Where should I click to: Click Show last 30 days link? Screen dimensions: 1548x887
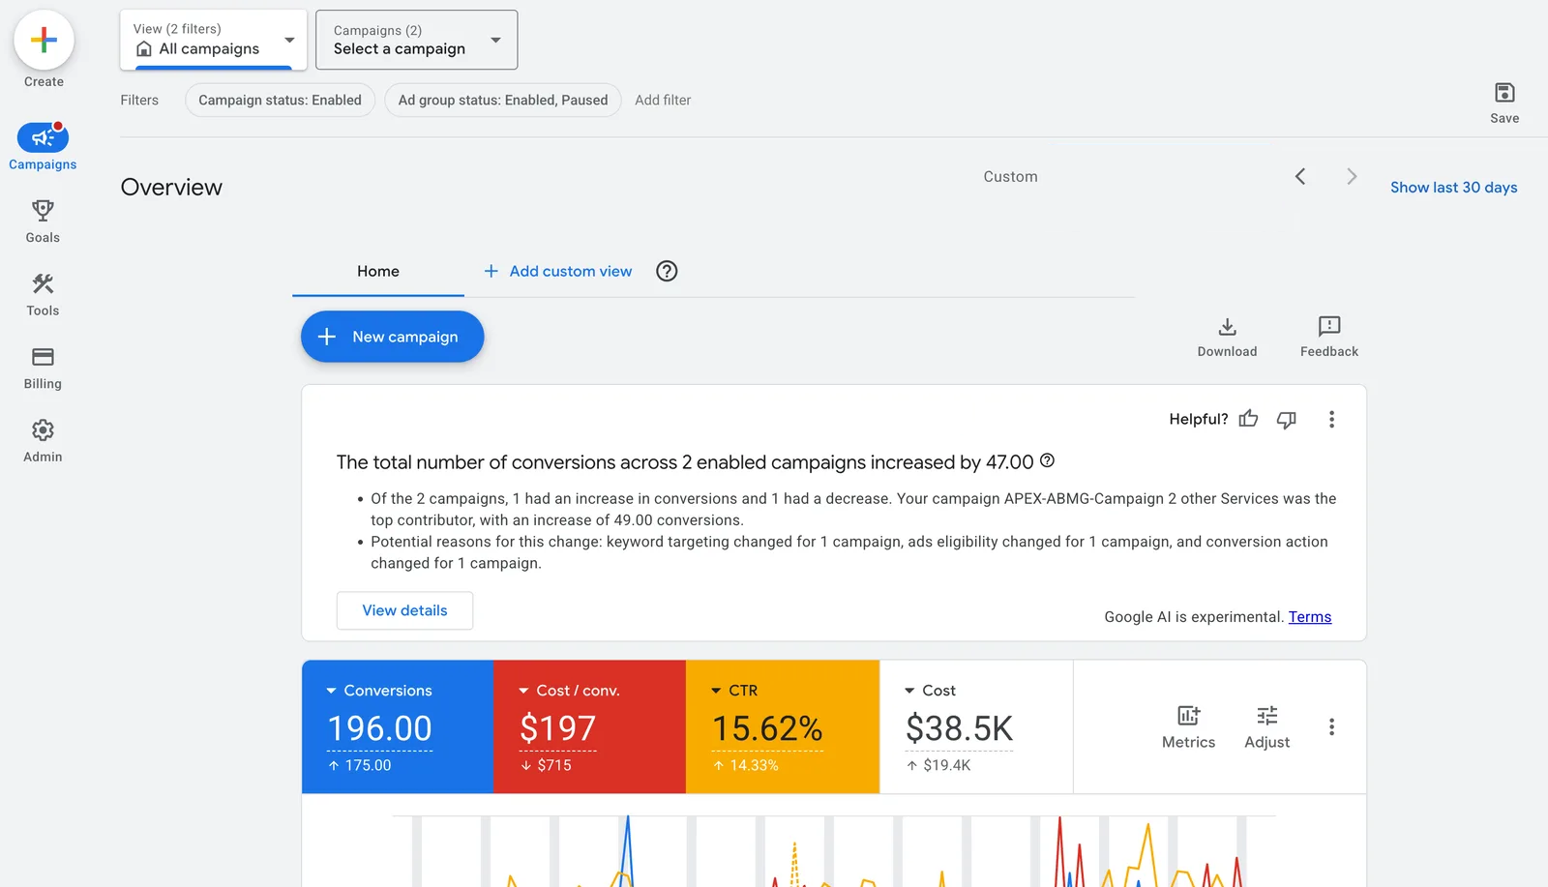click(1453, 188)
